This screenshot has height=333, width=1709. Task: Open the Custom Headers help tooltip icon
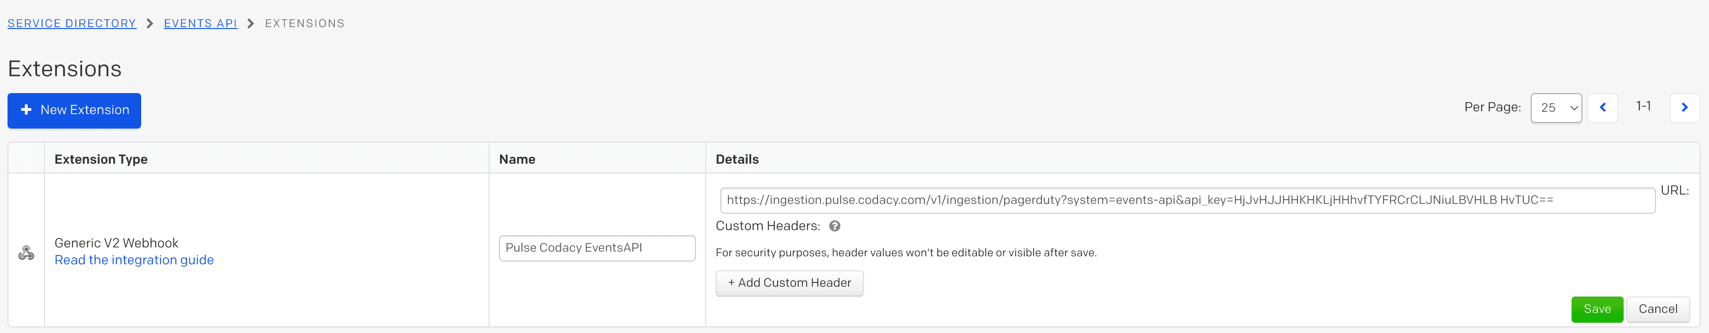coord(835,226)
